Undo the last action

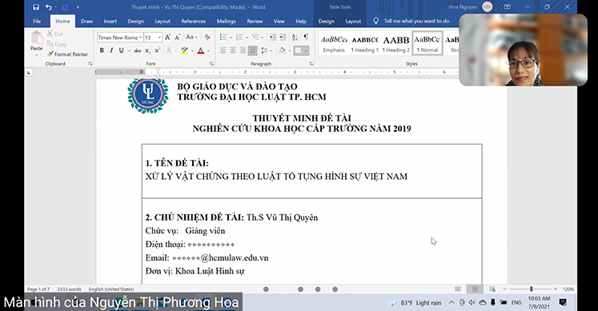49,7
